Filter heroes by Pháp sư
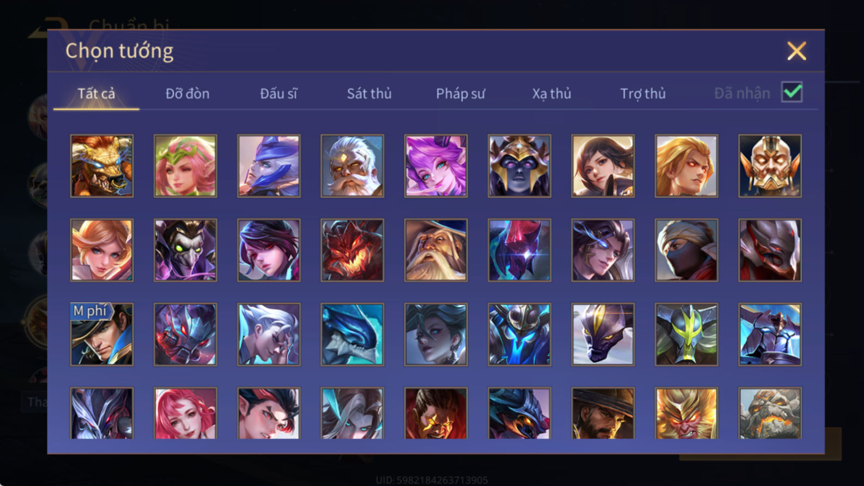This screenshot has width=864, height=486. click(x=460, y=94)
